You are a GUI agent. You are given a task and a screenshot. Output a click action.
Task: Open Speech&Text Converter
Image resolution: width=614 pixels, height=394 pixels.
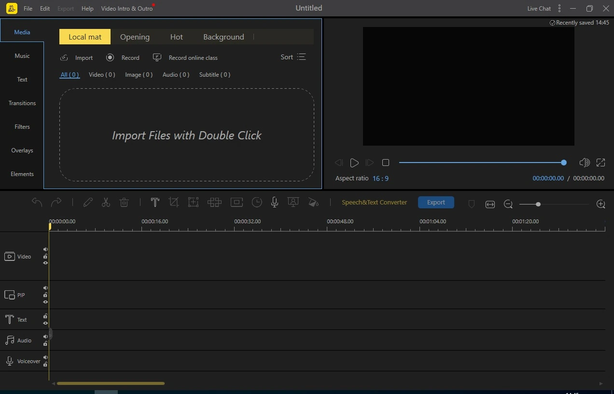pyautogui.click(x=374, y=203)
